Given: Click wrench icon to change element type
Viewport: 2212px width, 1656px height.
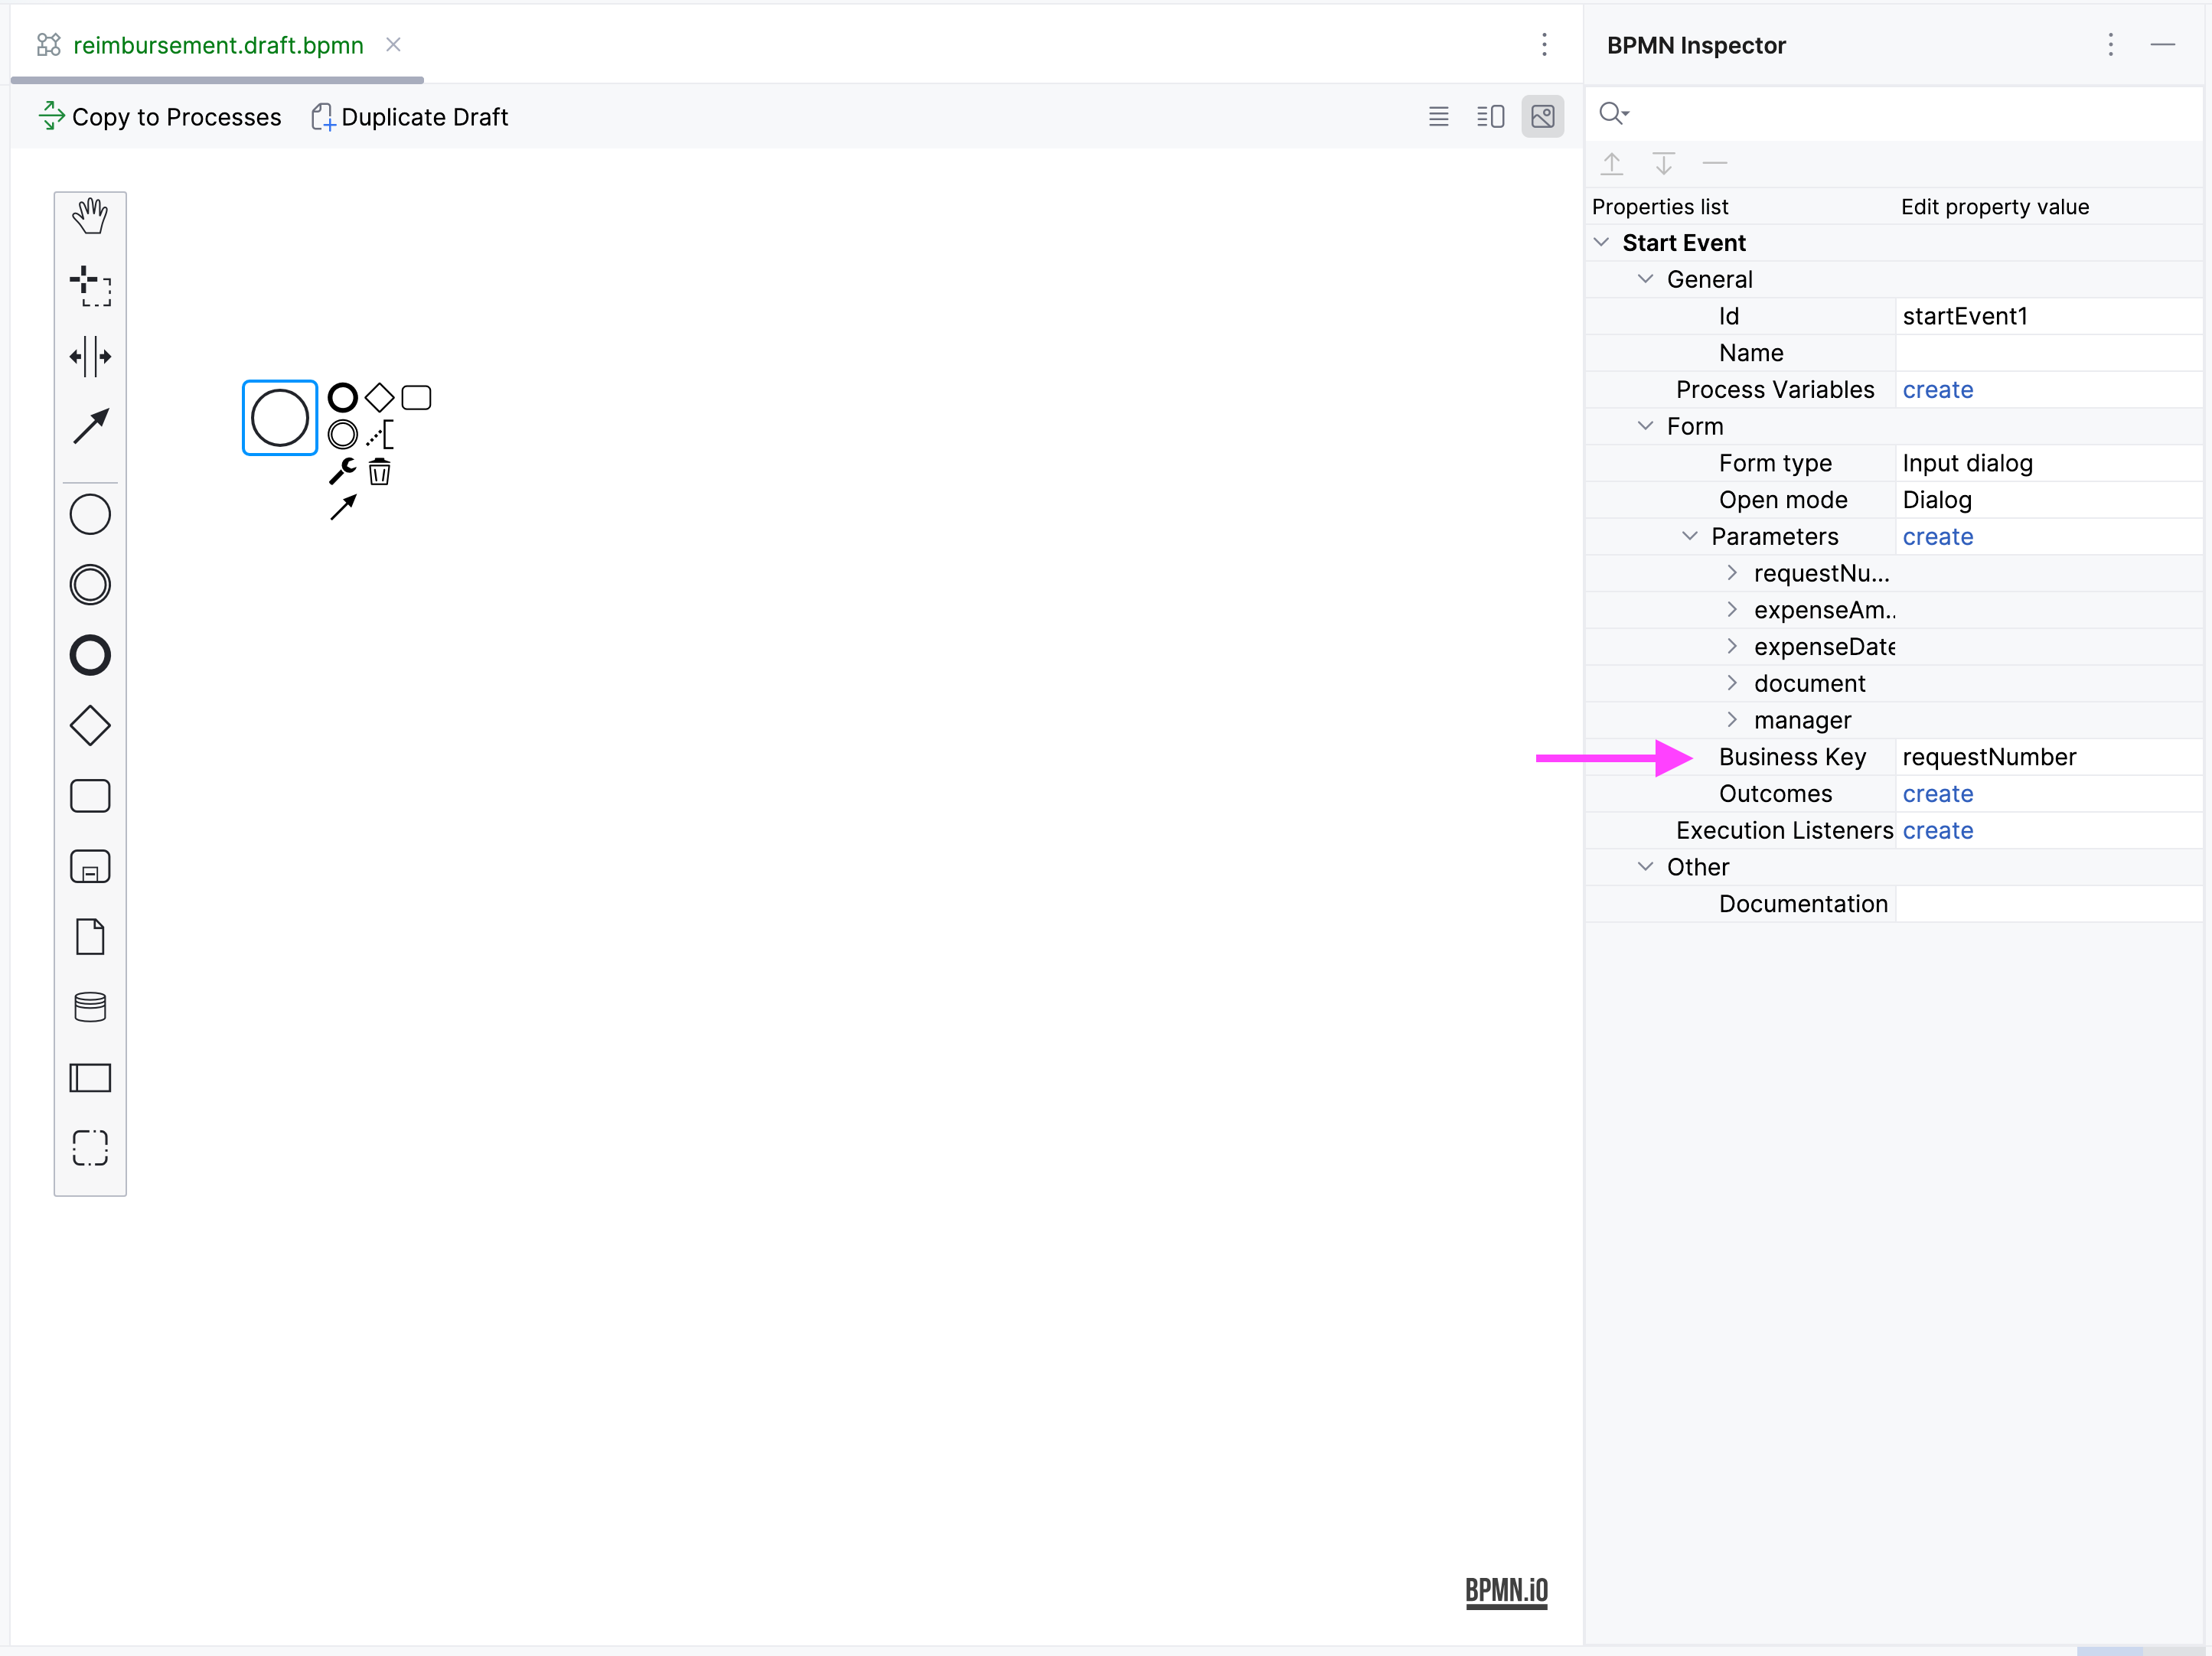Looking at the screenshot, I should (x=342, y=471).
